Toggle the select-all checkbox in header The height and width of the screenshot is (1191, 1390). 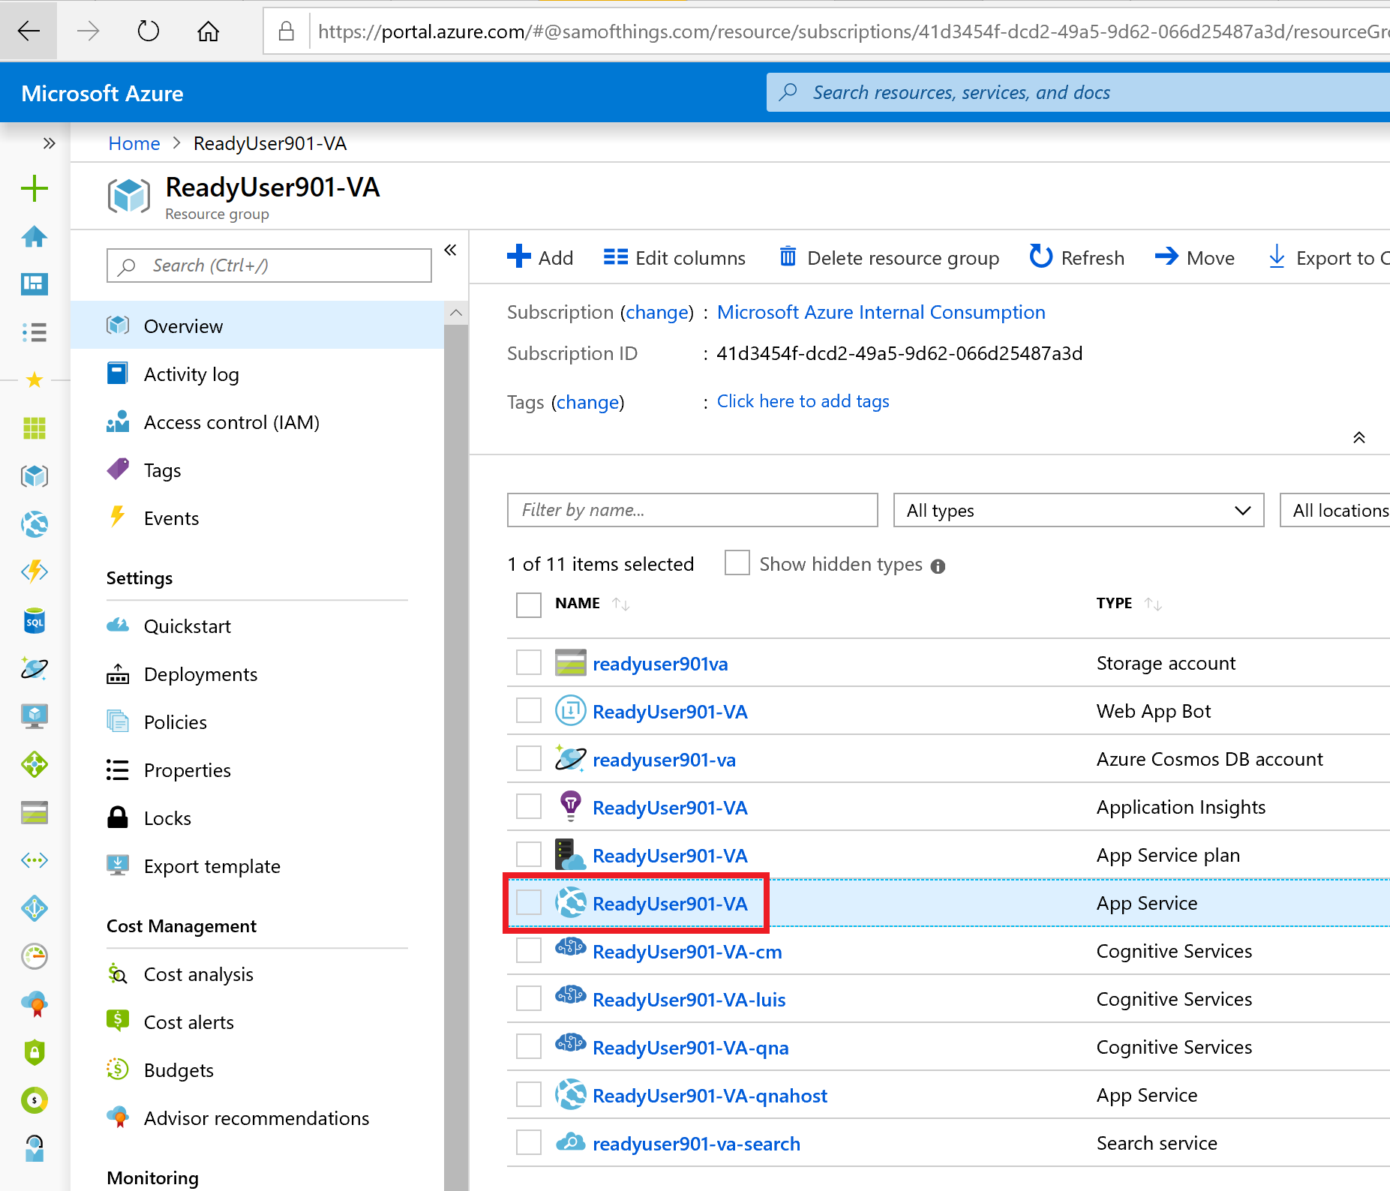[x=529, y=604]
